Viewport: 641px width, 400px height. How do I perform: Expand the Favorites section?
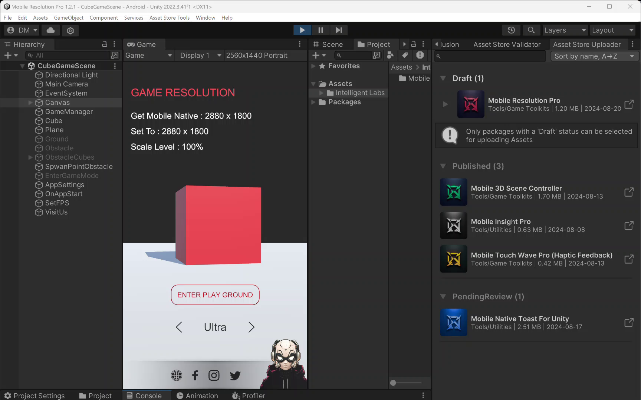313,66
